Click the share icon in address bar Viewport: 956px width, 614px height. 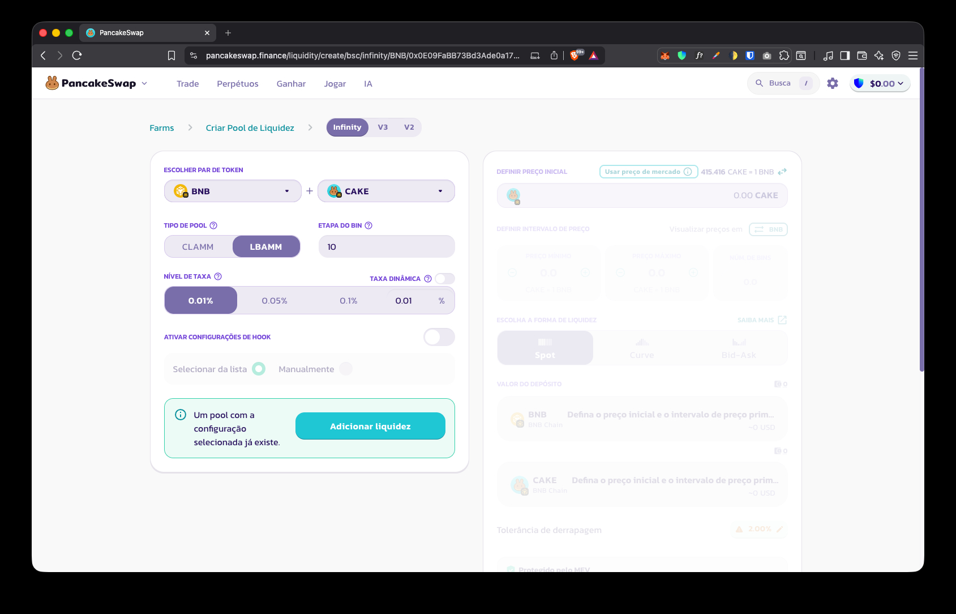click(x=554, y=56)
